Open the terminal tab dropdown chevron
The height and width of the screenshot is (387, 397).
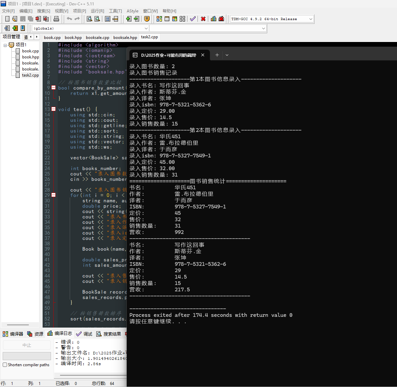coord(227,55)
